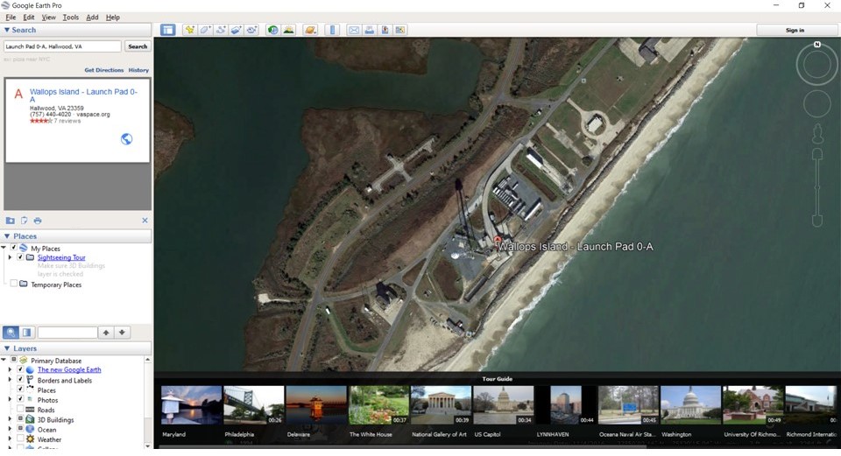Collapse the Places panel header
Viewport: 841px width, 456px height.
point(77,235)
